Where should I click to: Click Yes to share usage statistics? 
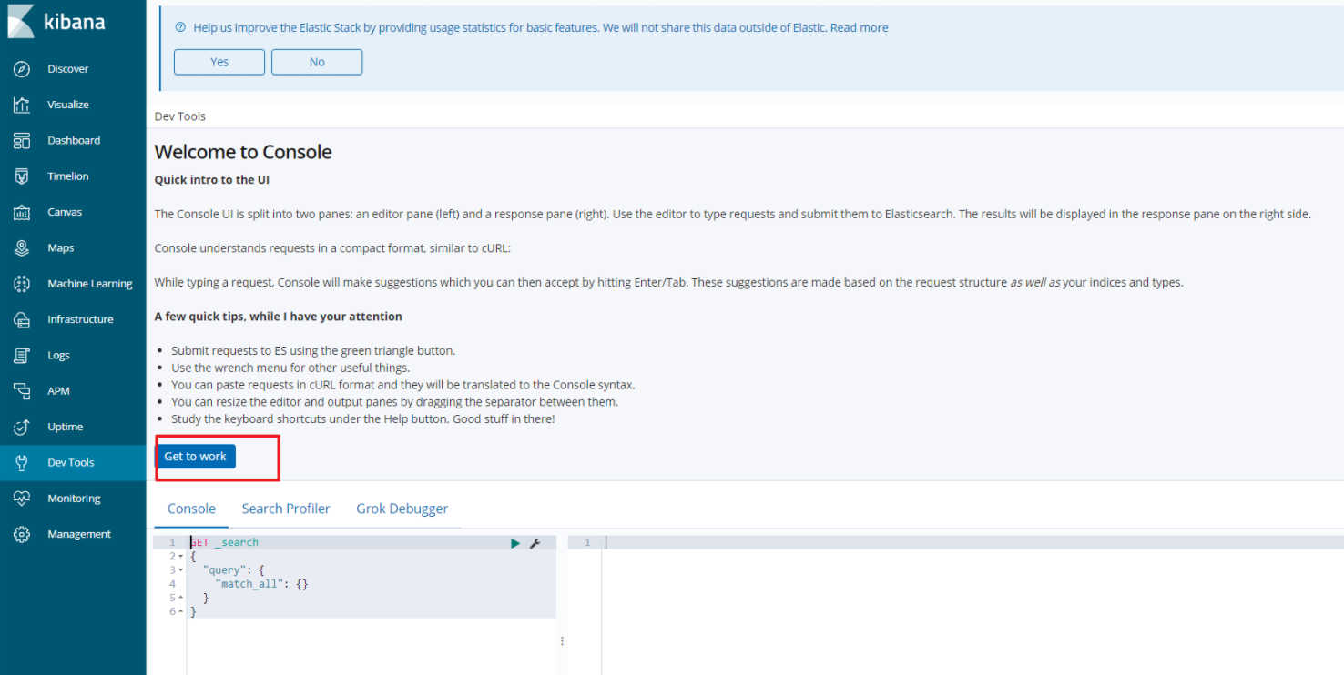tap(219, 62)
